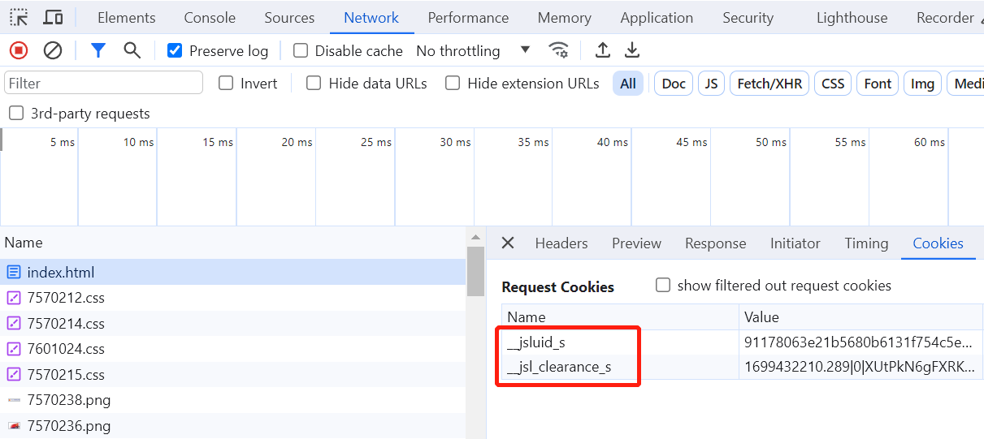Select the 7570212.css request row
Viewport: 984px width, 439px height.
click(66, 297)
